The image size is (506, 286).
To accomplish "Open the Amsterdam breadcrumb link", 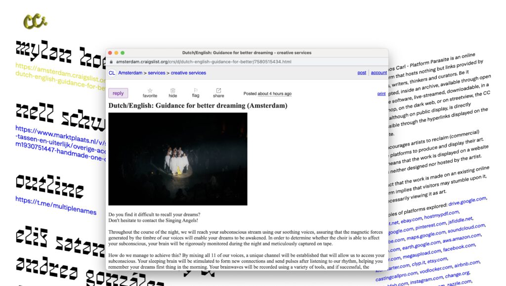I will [x=130, y=73].
